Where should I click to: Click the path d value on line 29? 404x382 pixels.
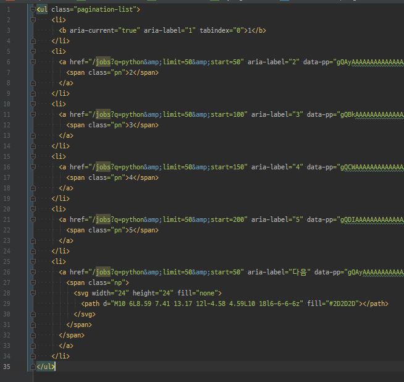coord(207,303)
